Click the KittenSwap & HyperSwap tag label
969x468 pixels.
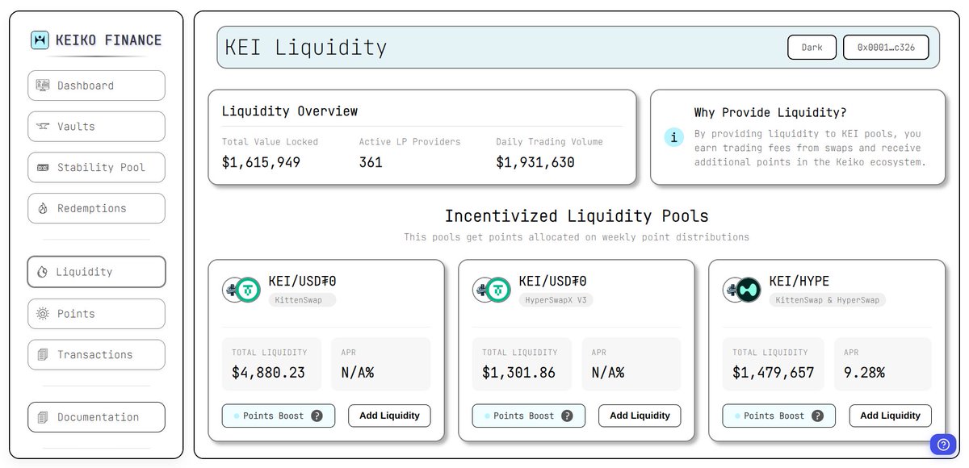[x=827, y=300]
